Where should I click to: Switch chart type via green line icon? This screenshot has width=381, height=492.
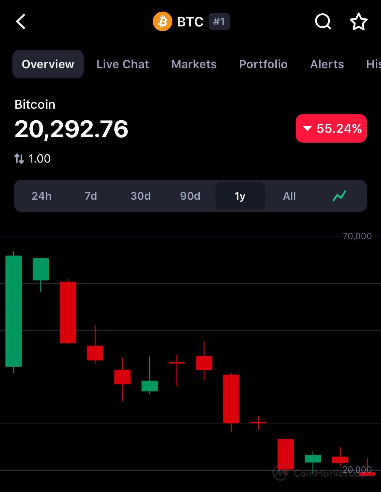coord(339,196)
